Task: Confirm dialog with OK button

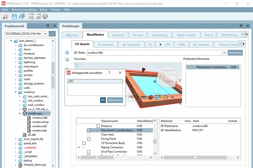Action: click(103, 100)
